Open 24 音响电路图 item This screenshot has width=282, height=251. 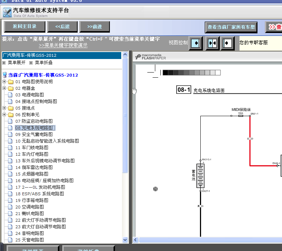click(x=30, y=233)
